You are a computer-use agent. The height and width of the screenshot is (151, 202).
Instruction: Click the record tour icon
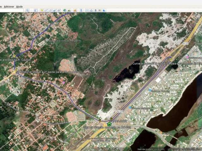[59, 10]
